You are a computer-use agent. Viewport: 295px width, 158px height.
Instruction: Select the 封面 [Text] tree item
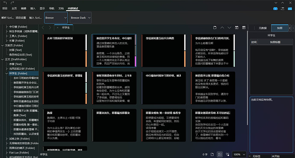point(15,50)
